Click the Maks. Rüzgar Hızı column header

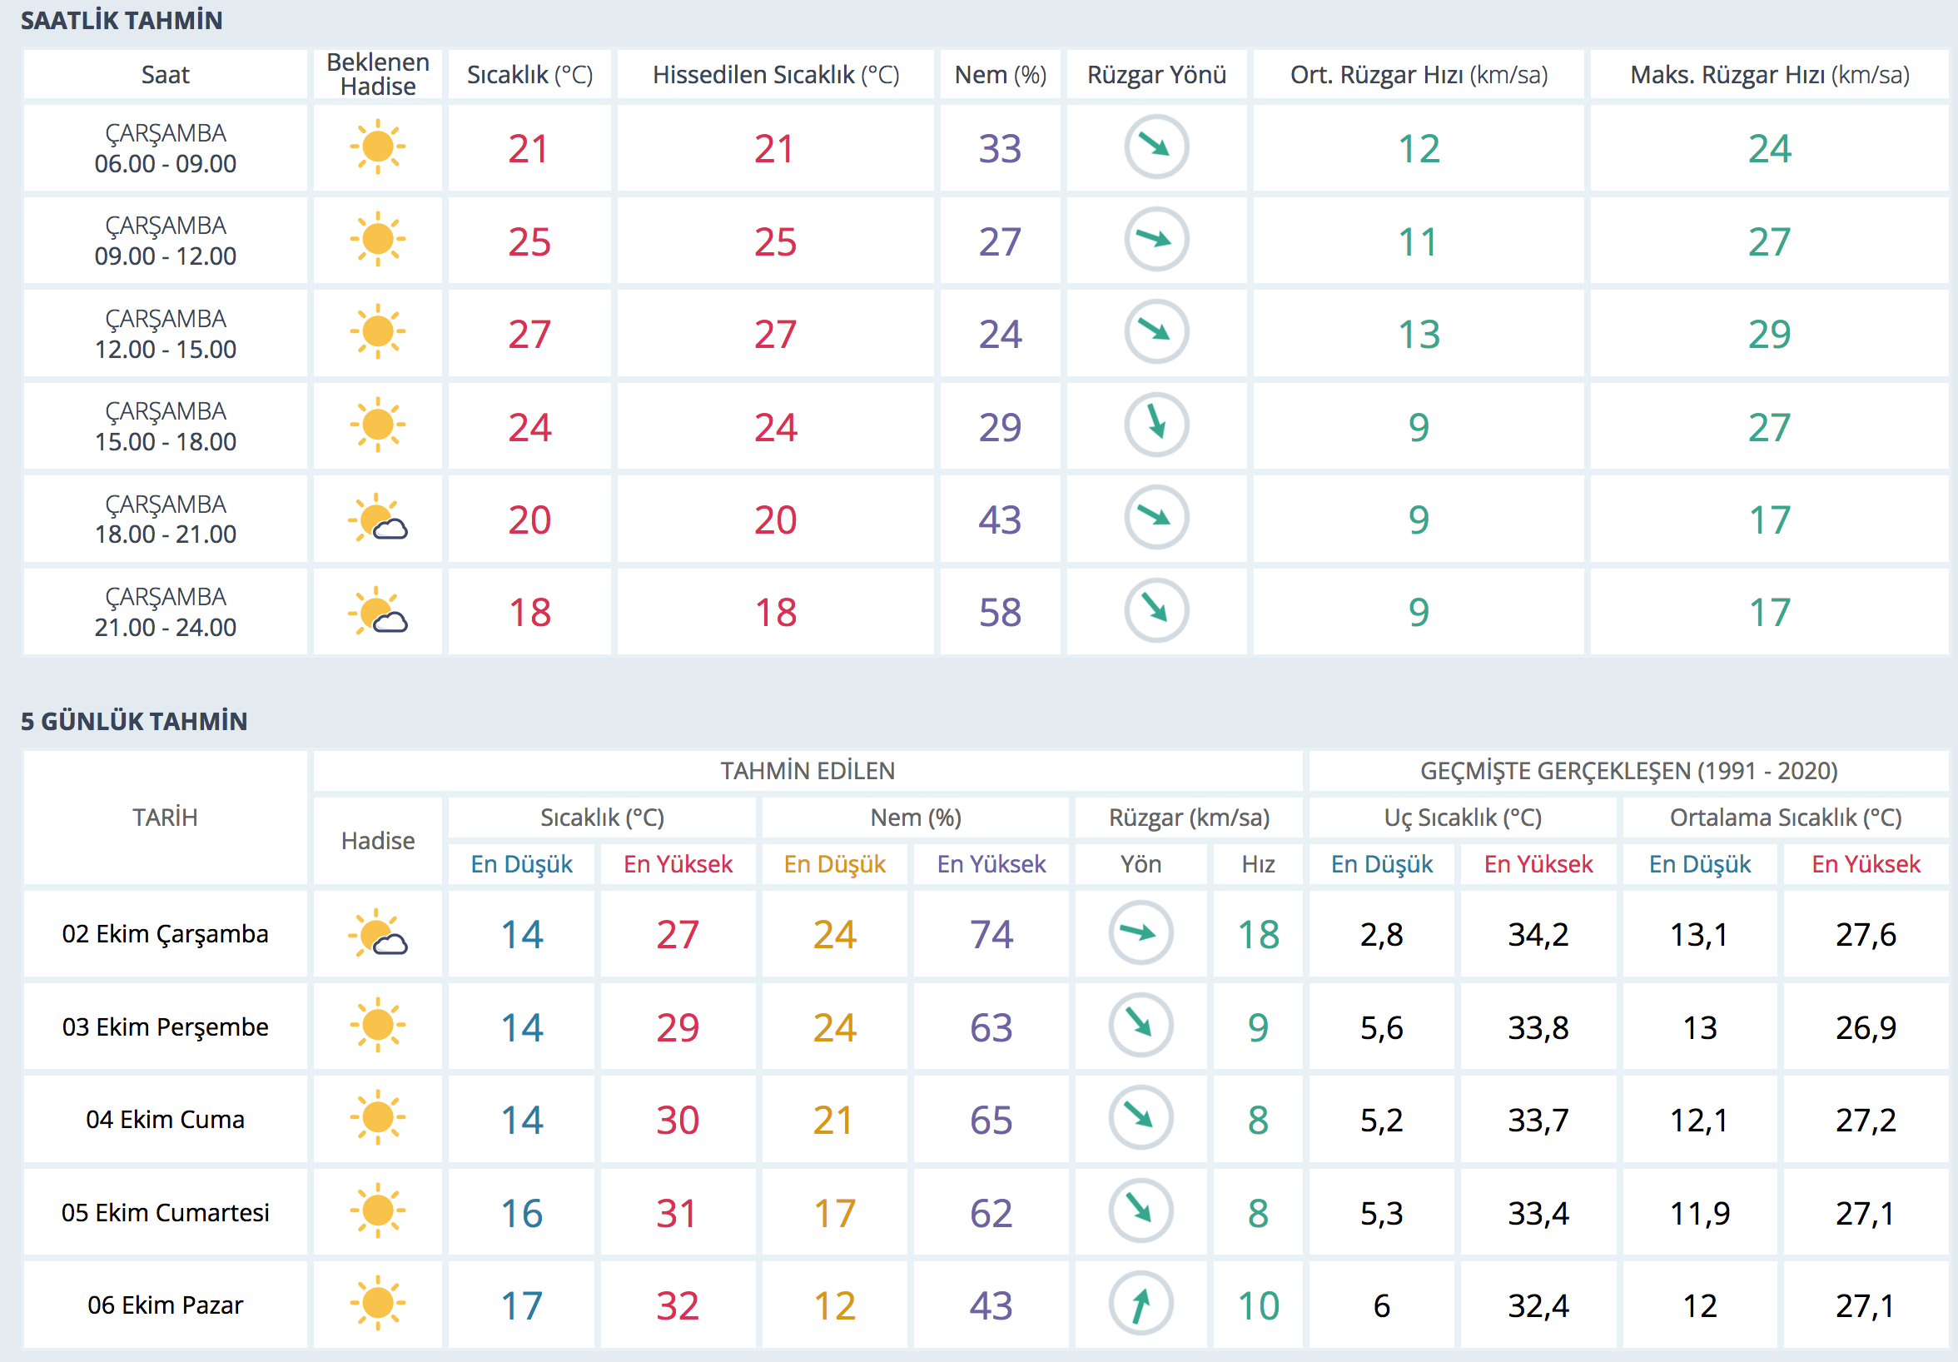point(1769,75)
